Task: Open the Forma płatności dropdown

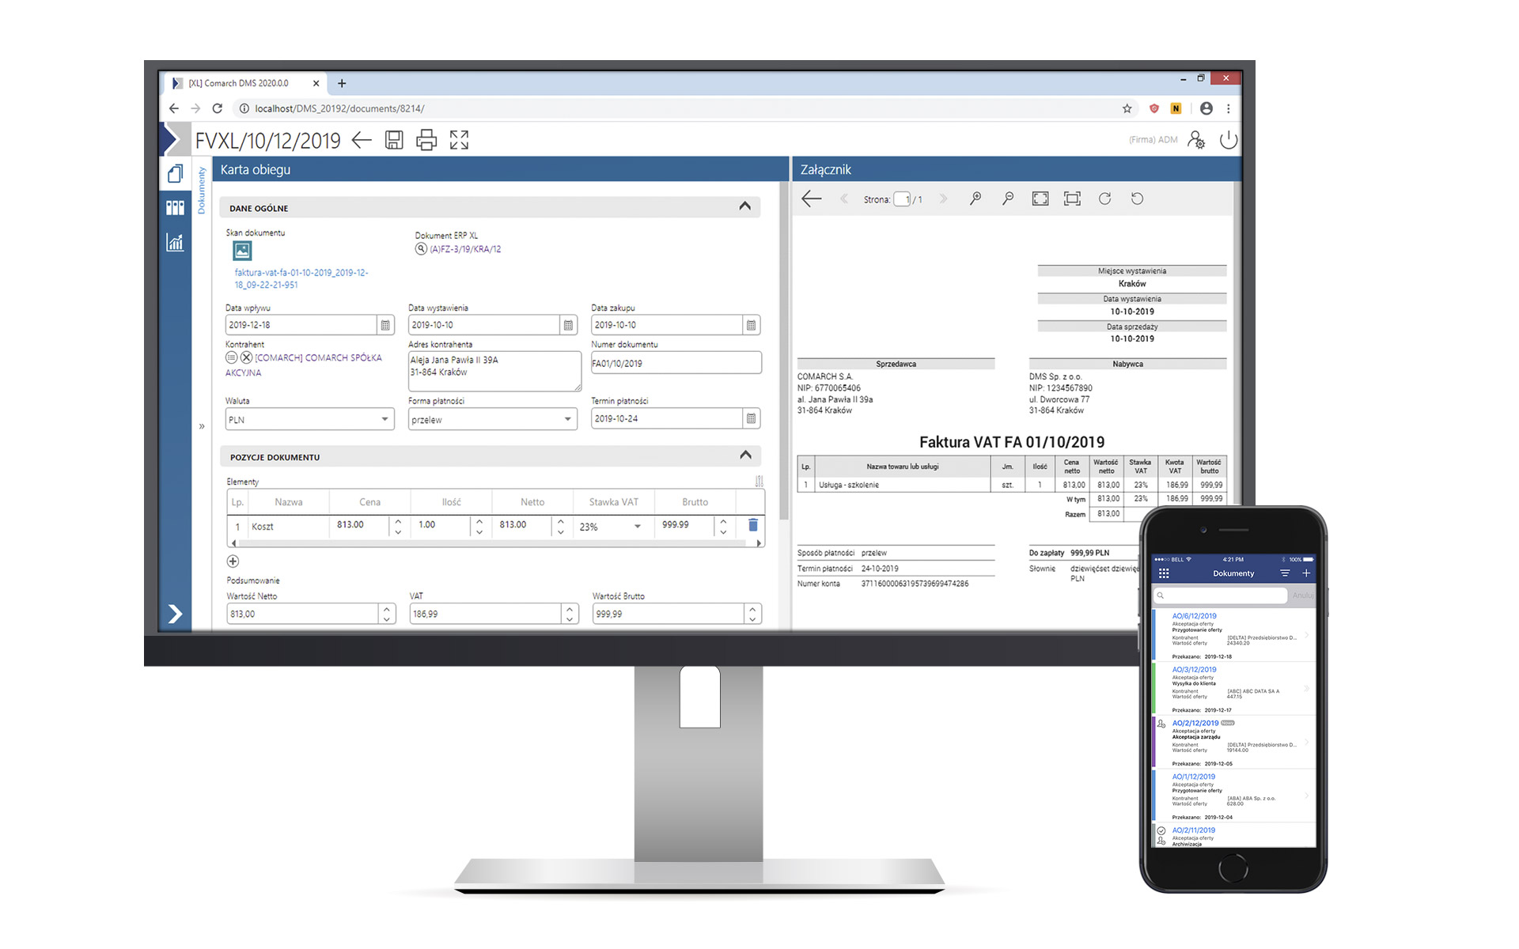Action: point(493,419)
